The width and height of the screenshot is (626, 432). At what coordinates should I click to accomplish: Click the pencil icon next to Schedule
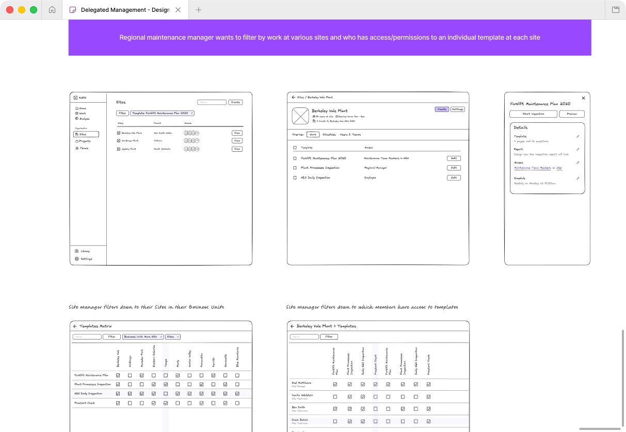577,178
